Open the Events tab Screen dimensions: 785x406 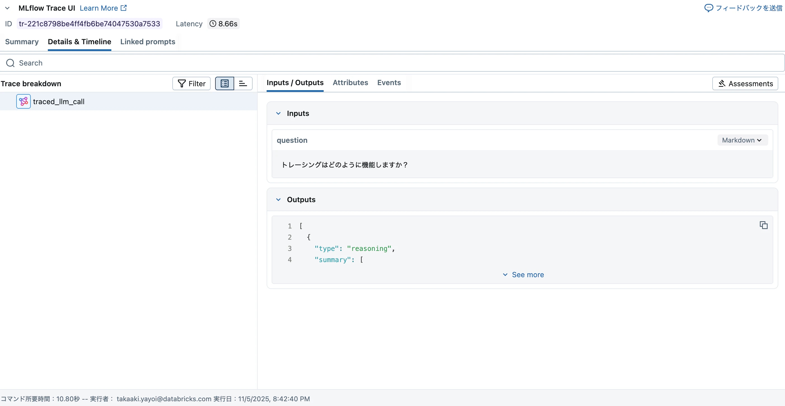[x=389, y=83]
